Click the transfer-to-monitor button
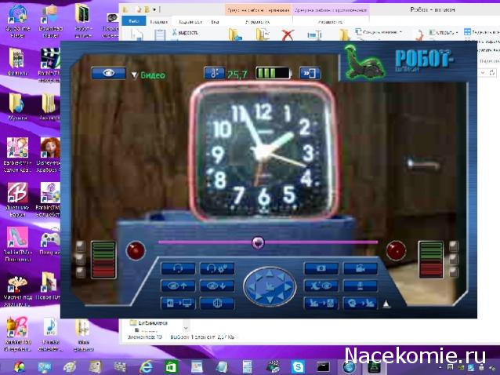 [x=178, y=303]
